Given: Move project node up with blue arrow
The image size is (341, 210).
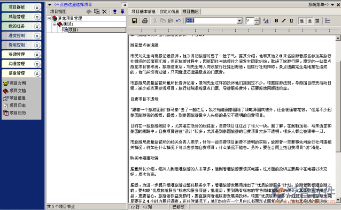Looking at the screenshot, I should coord(115,12).
